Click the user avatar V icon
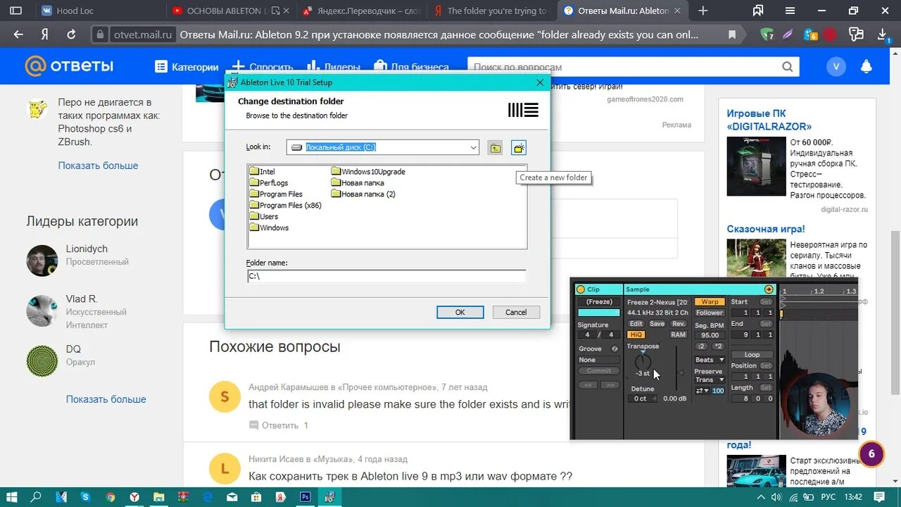 (x=836, y=67)
